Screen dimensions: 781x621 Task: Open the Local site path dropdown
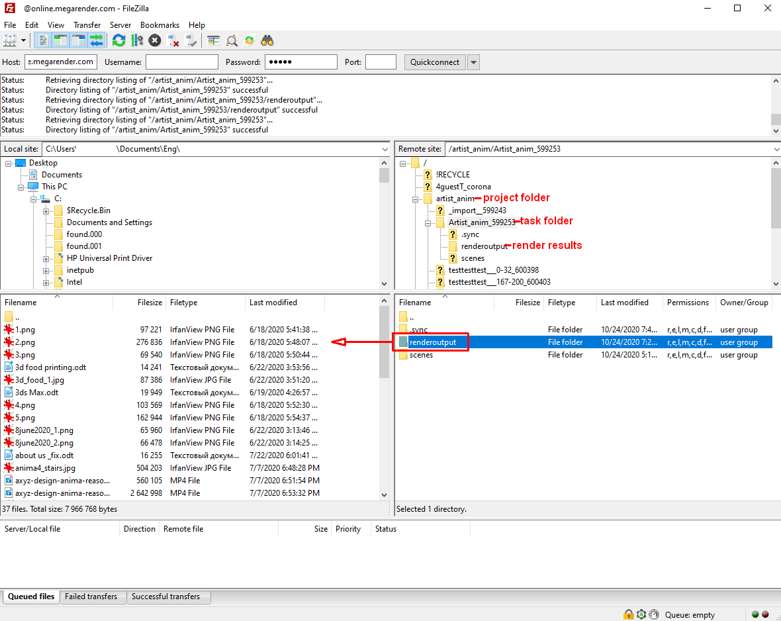385,149
